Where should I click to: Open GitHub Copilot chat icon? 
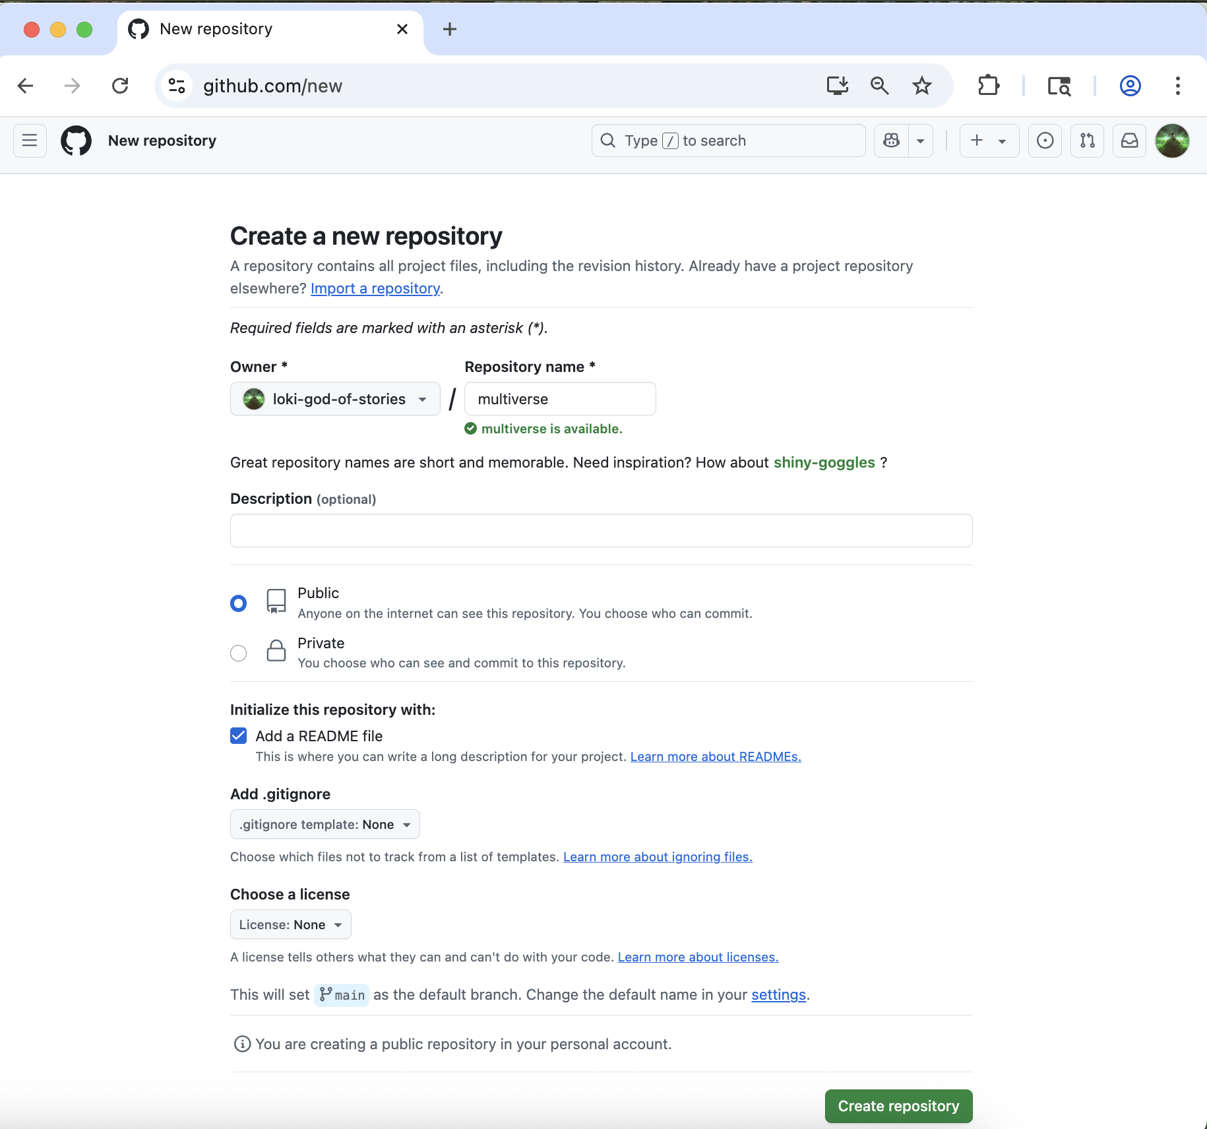click(x=892, y=140)
